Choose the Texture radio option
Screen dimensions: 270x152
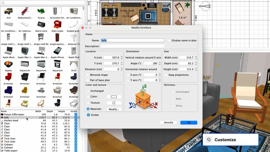(88, 103)
